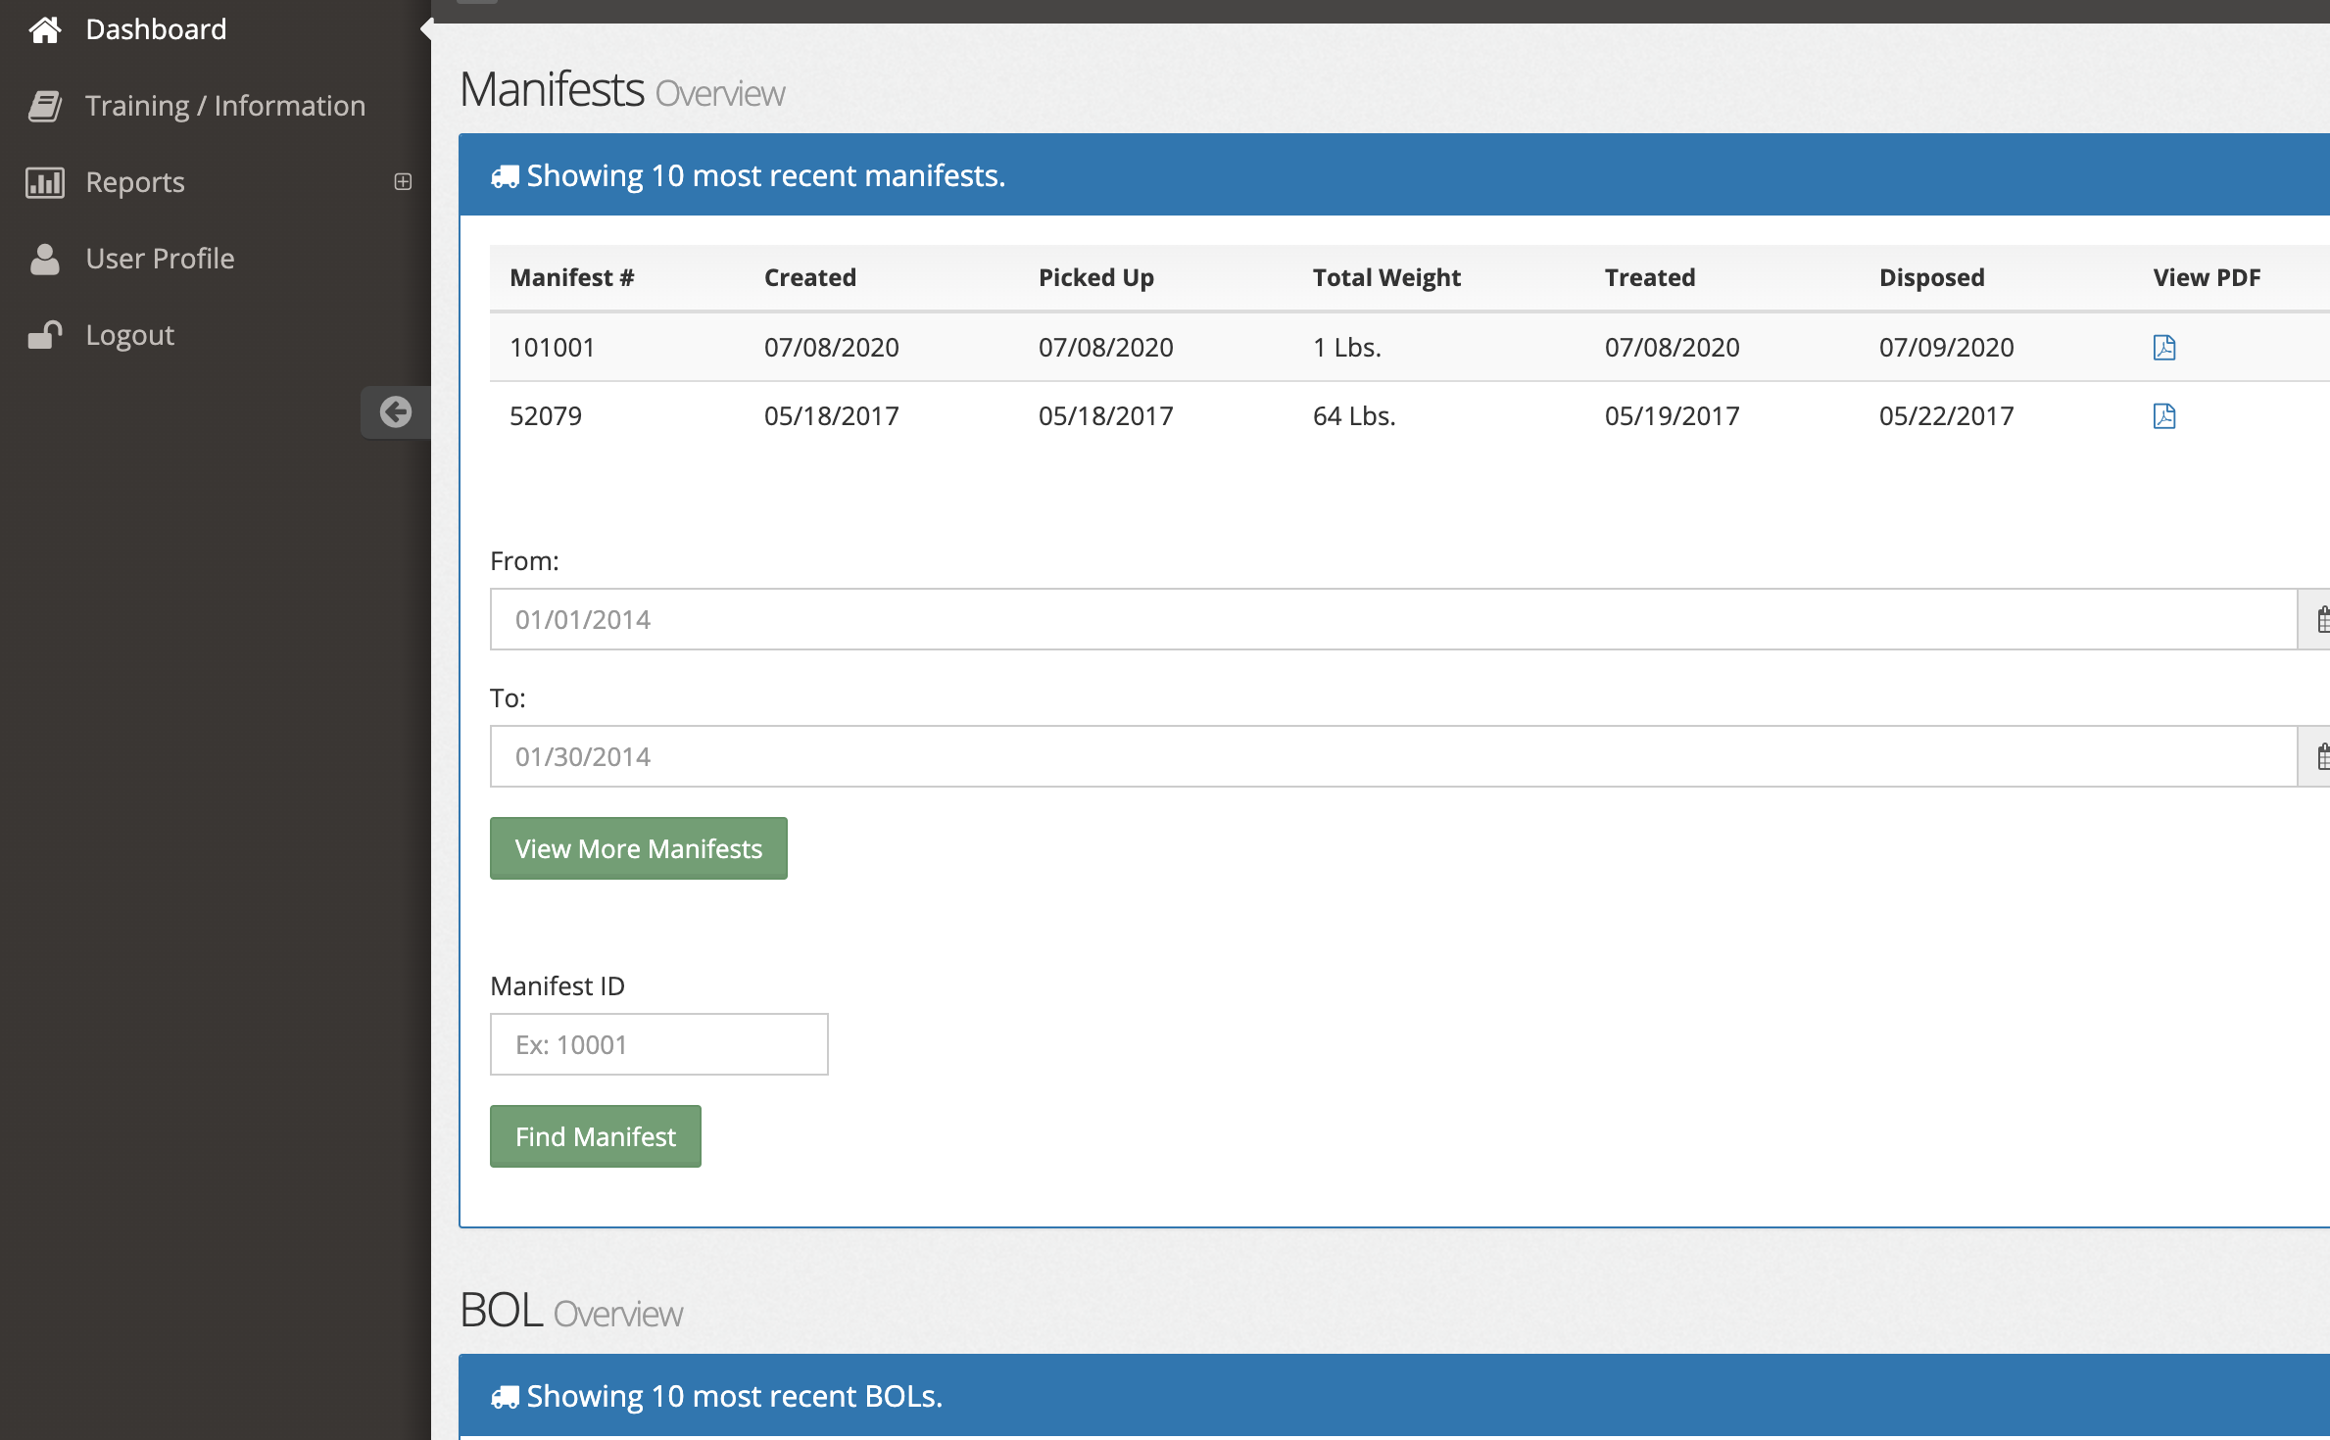
Task: Focus the From date field
Action: tap(1393, 619)
